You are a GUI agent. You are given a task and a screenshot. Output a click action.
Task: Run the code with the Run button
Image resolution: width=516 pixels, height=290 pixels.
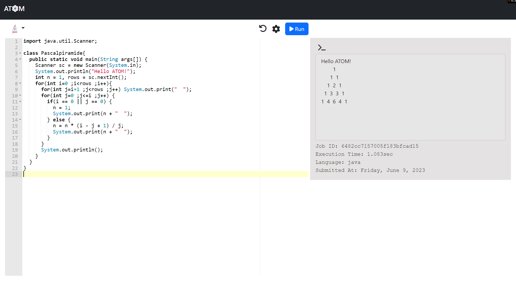coord(297,29)
